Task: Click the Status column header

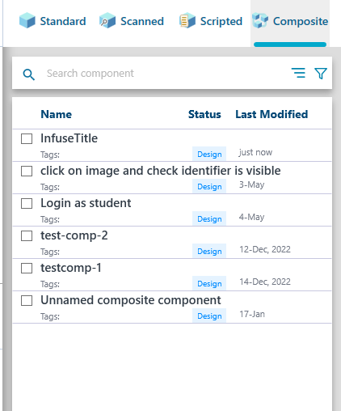Action: [x=204, y=114]
